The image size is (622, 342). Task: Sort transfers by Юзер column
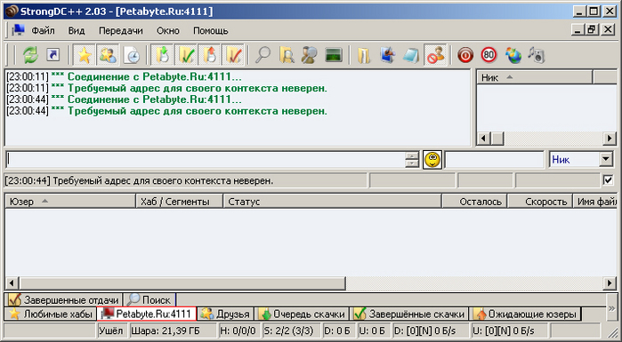pos(70,202)
